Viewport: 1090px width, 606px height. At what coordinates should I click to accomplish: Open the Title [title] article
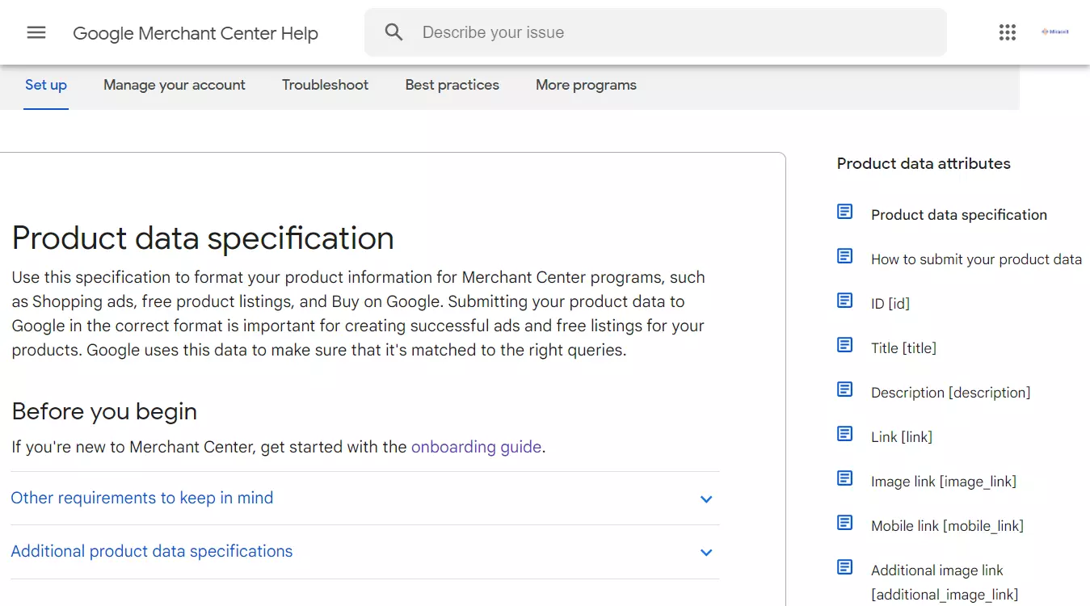903,348
